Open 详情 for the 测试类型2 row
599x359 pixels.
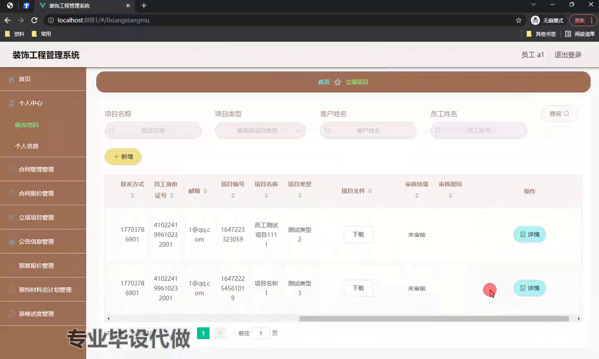530,234
